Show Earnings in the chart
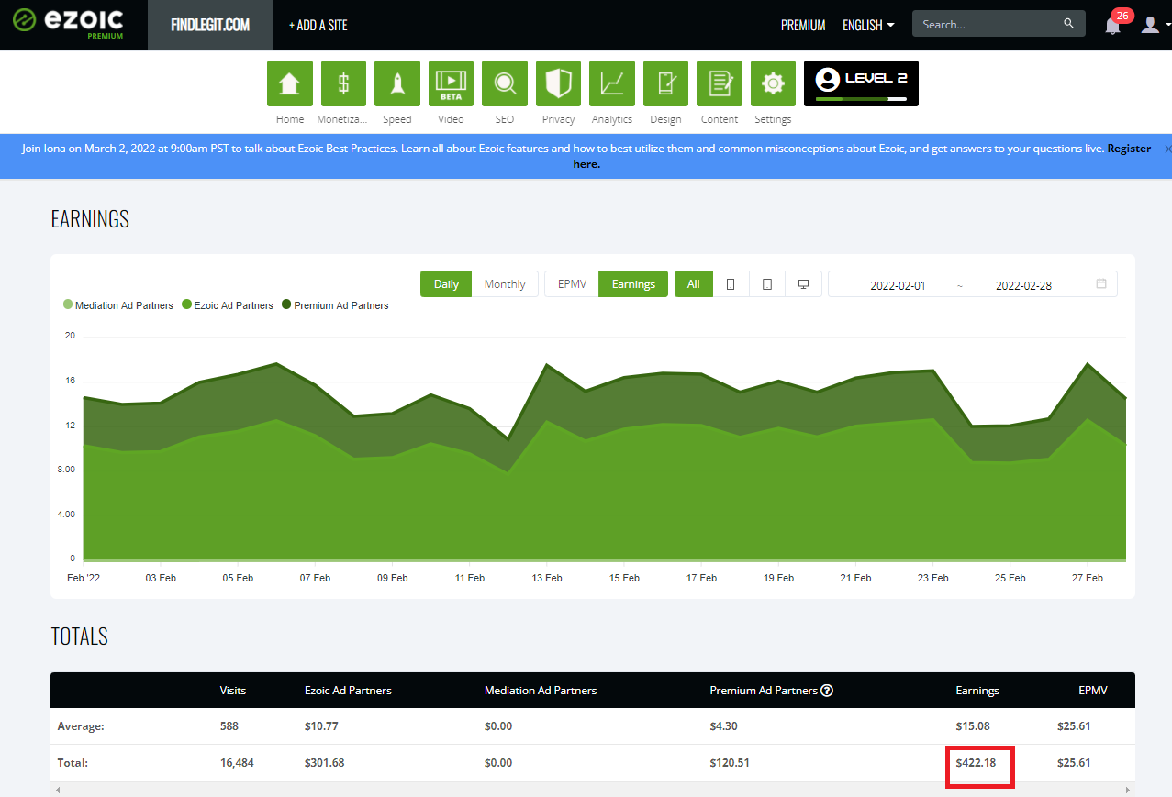The width and height of the screenshot is (1172, 797). pos(633,284)
